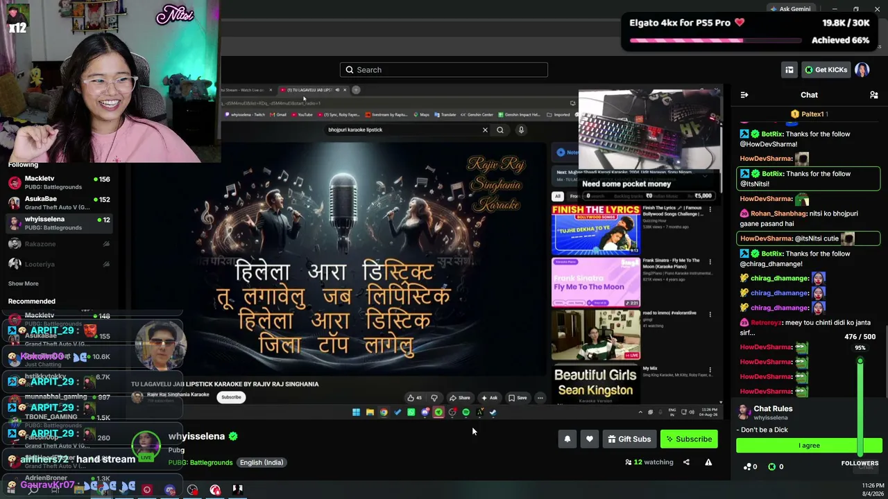Select whyisselena in the Following list
Screen dimensions: 888x499
59,223
